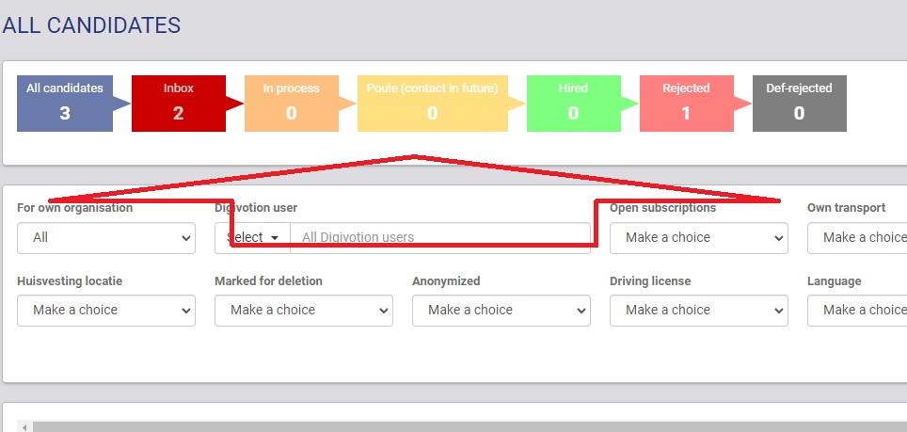Open the Driving license dropdown

[698, 311]
